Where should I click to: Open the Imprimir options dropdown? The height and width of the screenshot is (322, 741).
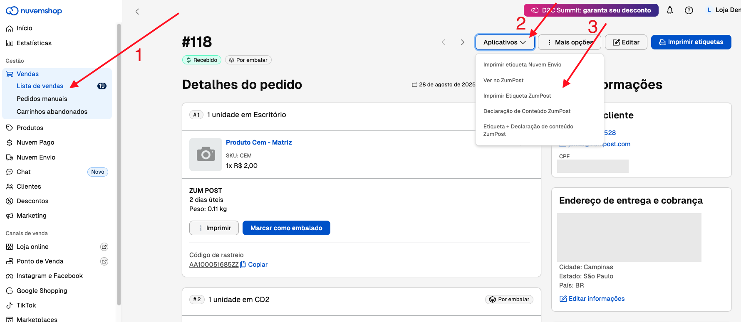pyautogui.click(x=214, y=228)
